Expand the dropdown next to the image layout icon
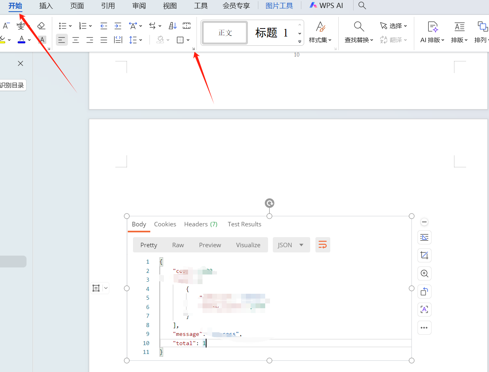Screen dimensions: 489x372 [x=106, y=288]
